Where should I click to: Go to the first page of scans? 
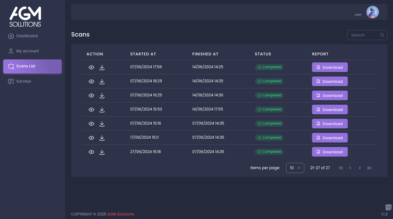coord(341,168)
